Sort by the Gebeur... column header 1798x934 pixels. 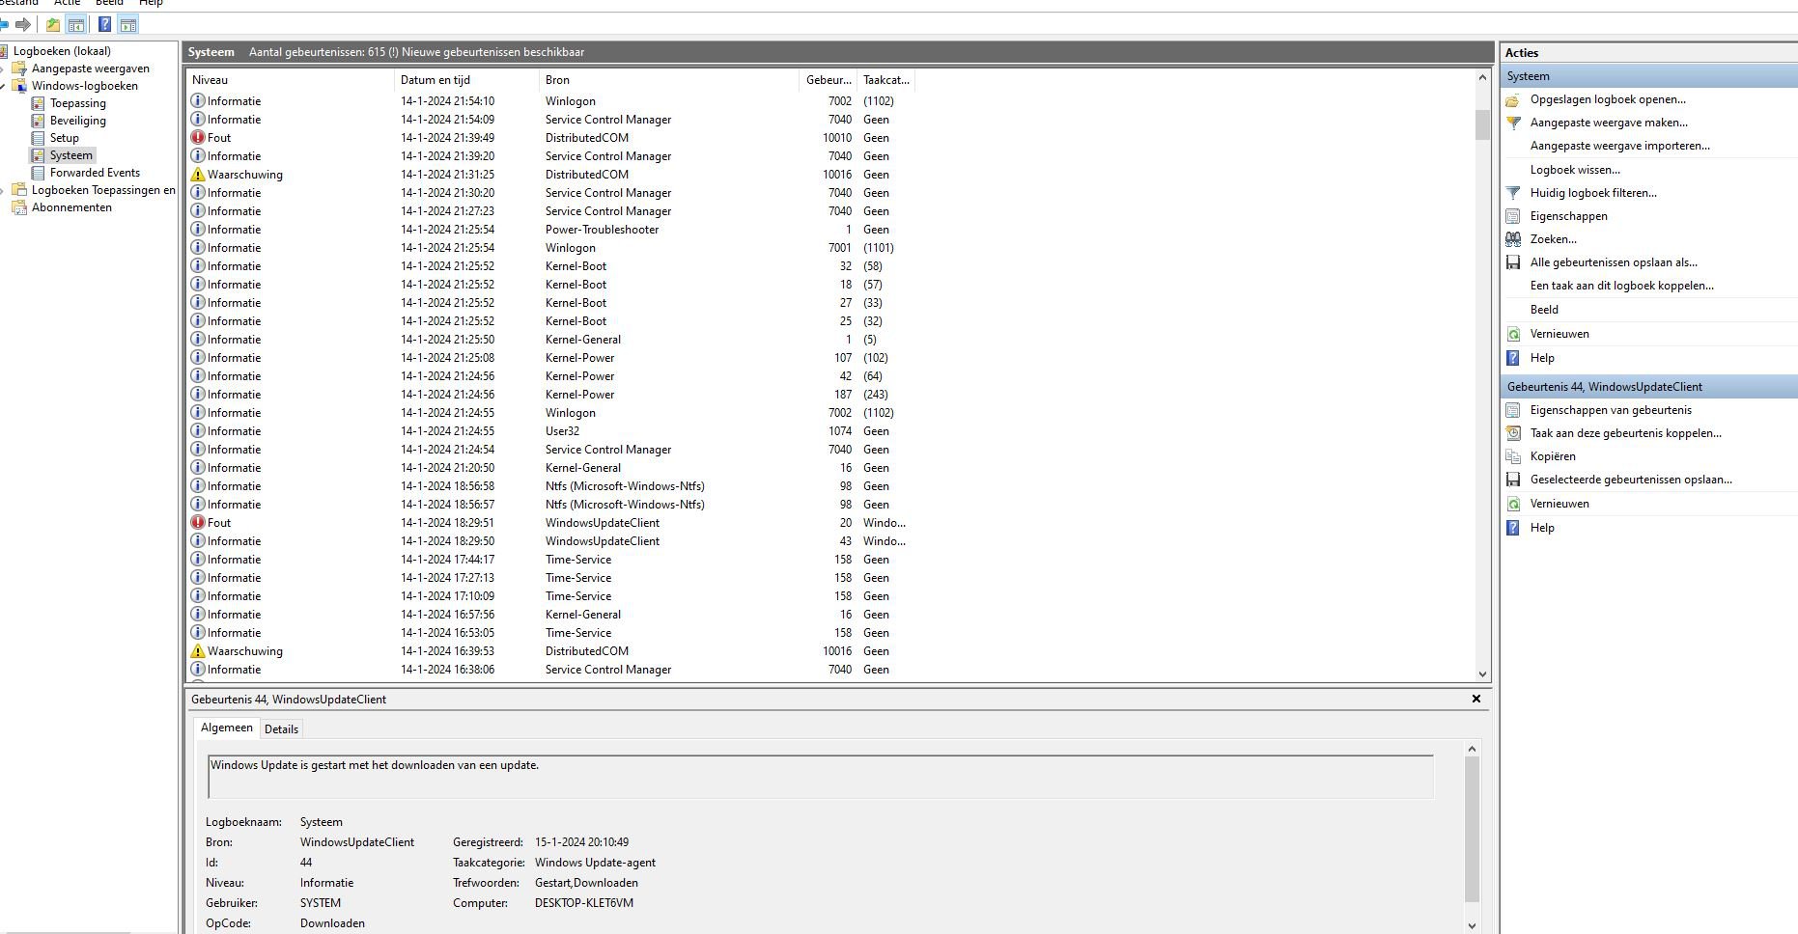pos(829,80)
